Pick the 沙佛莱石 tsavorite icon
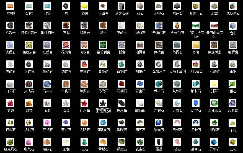 pos(214,103)
